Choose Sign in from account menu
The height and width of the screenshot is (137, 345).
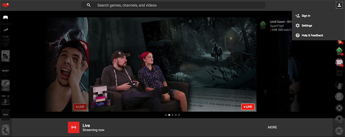306,16
